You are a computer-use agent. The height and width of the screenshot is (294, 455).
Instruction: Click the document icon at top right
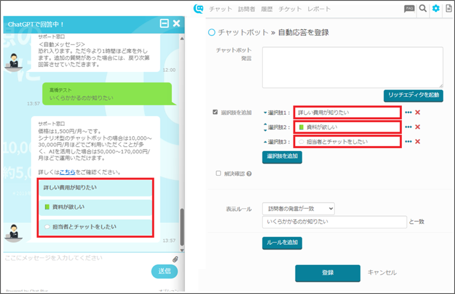pyautogui.click(x=448, y=8)
